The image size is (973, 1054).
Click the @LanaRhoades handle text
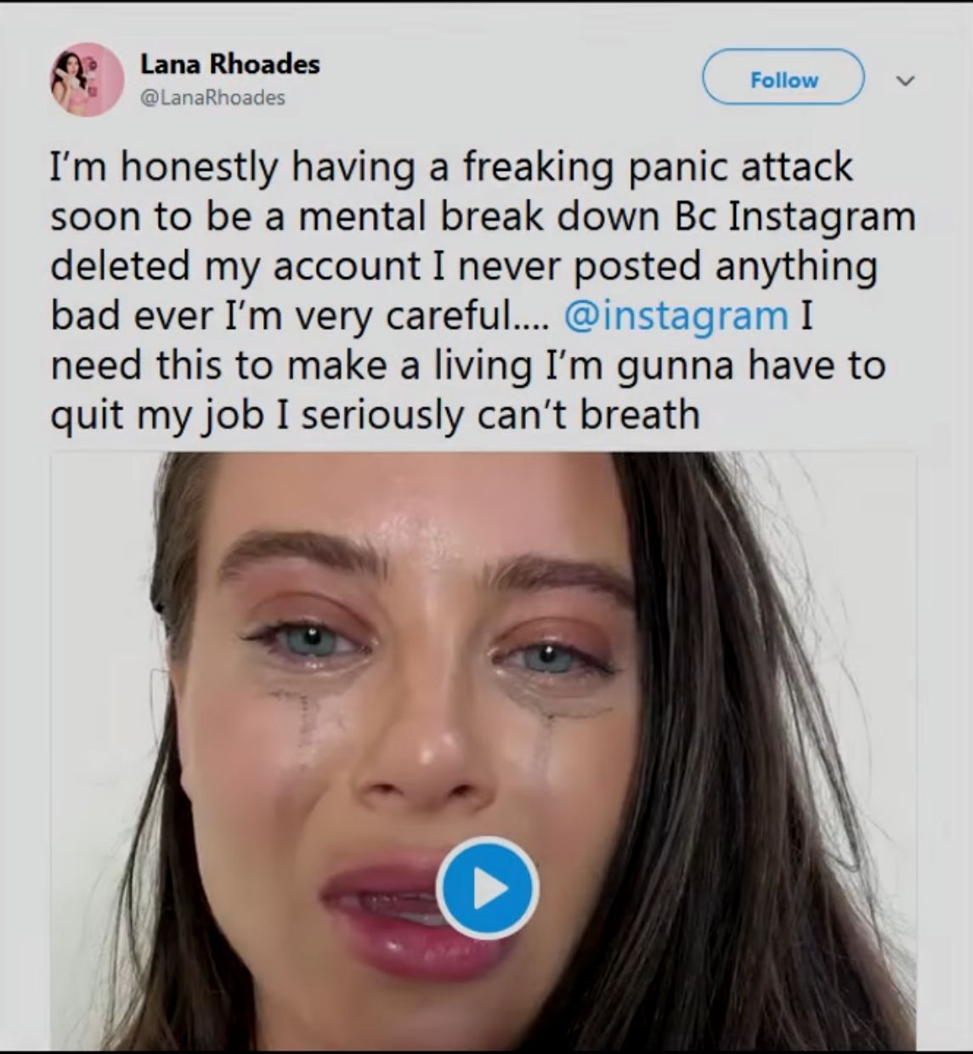pyautogui.click(x=212, y=98)
